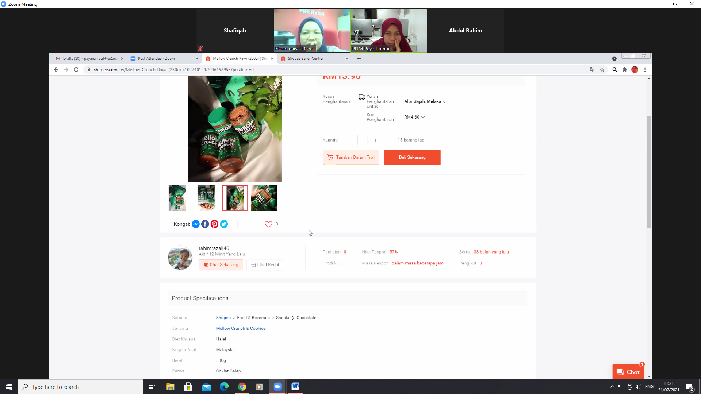Open Word from taskbar
701x394 pixels.
(296, 387)
